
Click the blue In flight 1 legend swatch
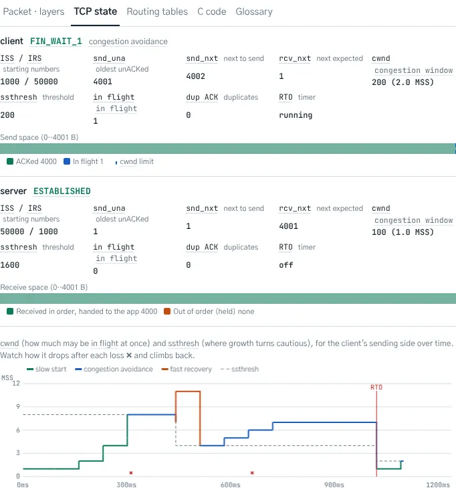tap(66, 161)
